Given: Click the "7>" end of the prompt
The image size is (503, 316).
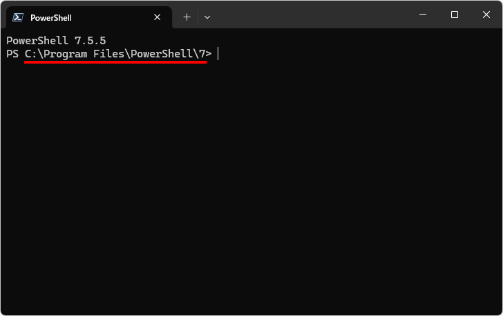Looking at the screenshot, I should click(205, 54).
